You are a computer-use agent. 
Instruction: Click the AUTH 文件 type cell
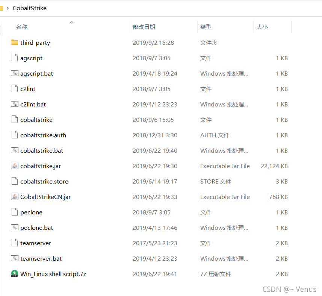pyautogui.click(x=215, y=135)
